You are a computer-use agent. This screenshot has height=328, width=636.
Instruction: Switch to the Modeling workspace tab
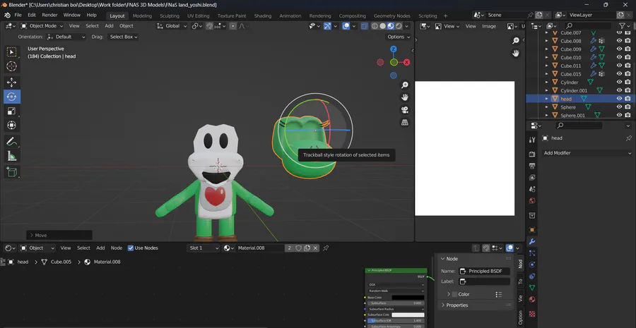tap(142, 16)
